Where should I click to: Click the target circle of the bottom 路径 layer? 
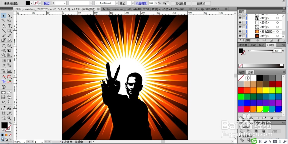click(277, 36)
